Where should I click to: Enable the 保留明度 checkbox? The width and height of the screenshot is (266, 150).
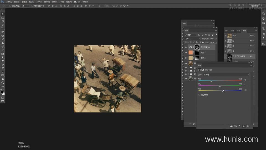(x=199, y=95)
